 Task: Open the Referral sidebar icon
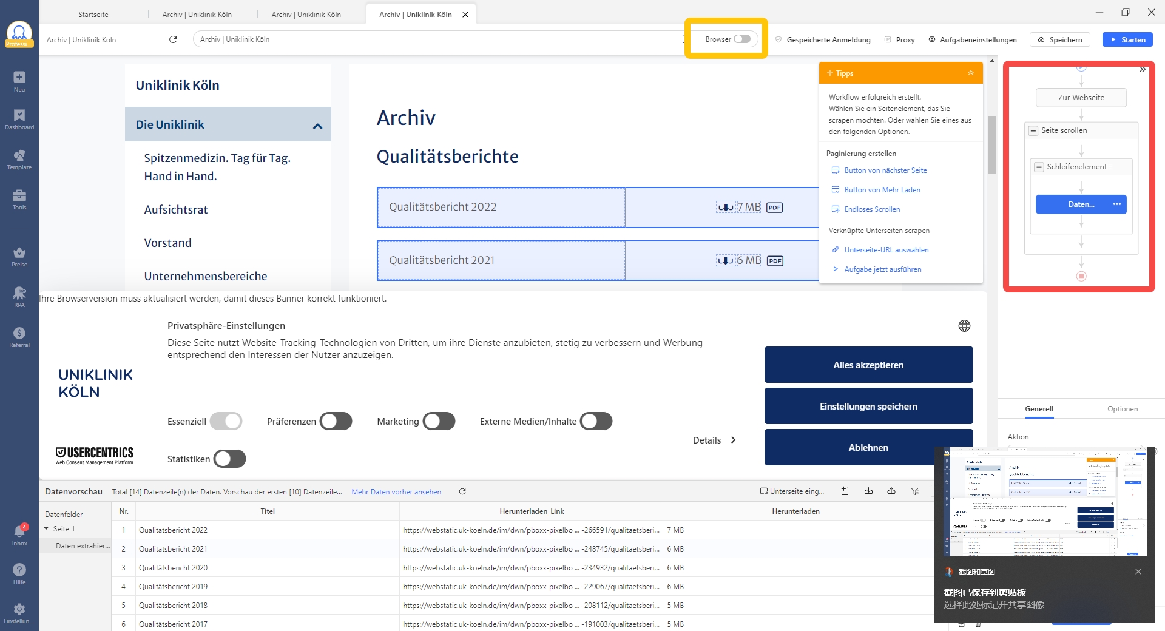coord(19,337)
